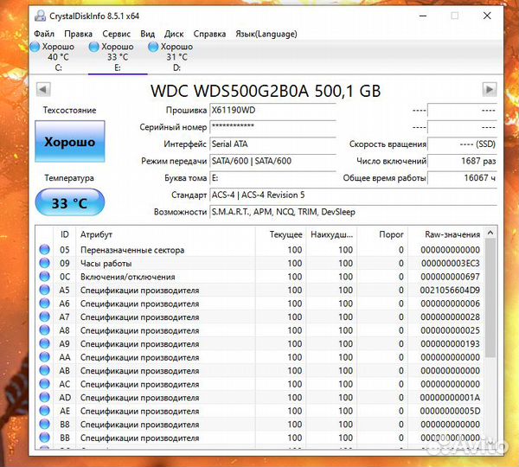Click status orb for attribute 05
Image resolution: width=519 pixels, height=467 pixels.
(44, 250)
